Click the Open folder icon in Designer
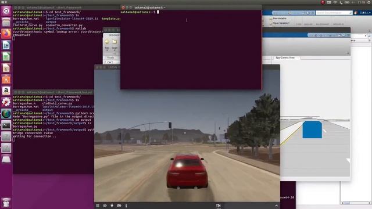 (x=115, y=42)
